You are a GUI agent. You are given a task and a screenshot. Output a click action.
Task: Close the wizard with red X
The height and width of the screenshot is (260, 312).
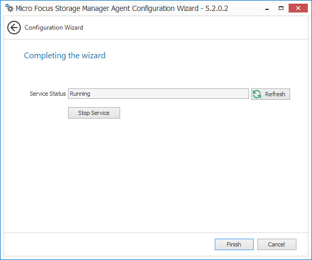[298, 8]
